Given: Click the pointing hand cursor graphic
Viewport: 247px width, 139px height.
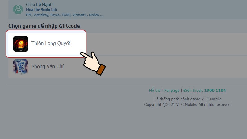Looking at the screenshot, I should 93,63.
